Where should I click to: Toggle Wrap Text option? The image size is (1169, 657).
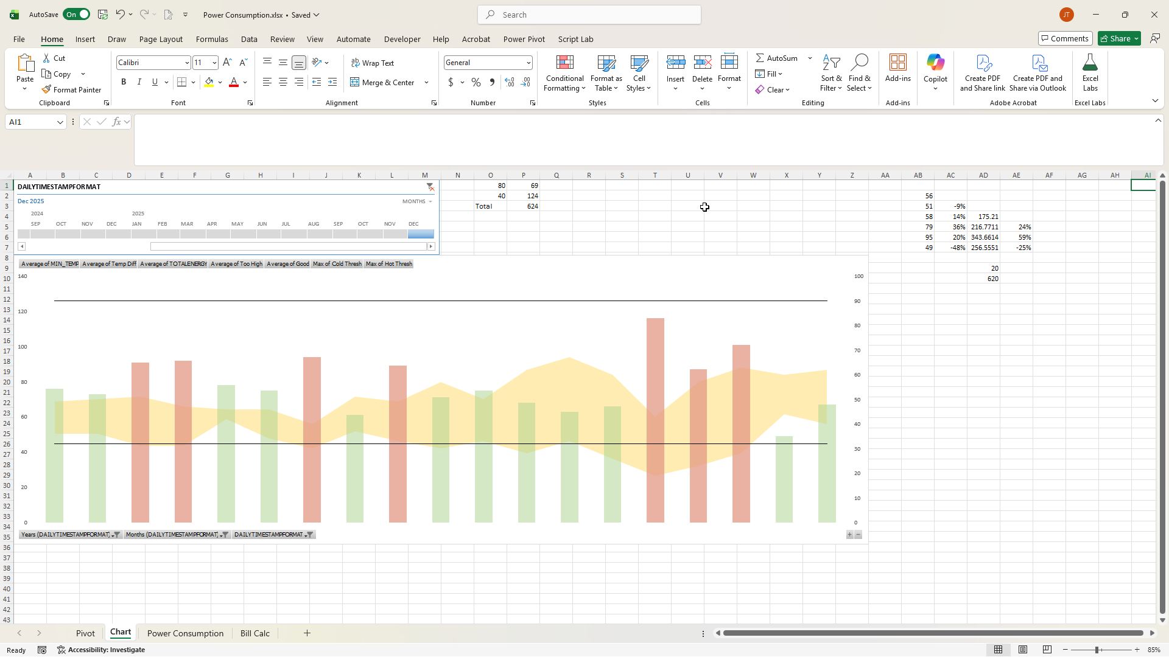373,63
